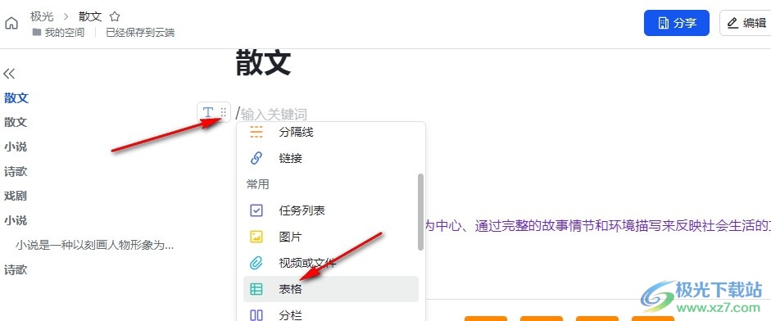
Task: Click the green table grid icon
Action: (256, 289)
